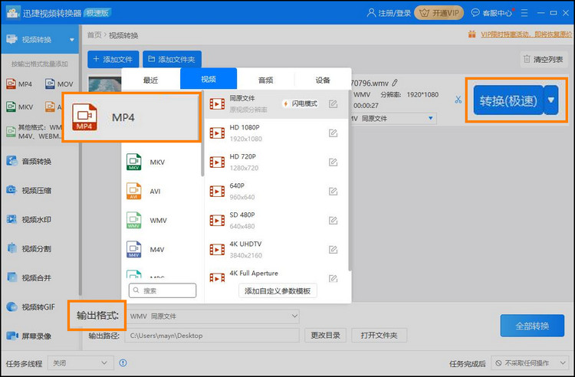
Task: Choose M4V in format list
Action: (162, 250)
